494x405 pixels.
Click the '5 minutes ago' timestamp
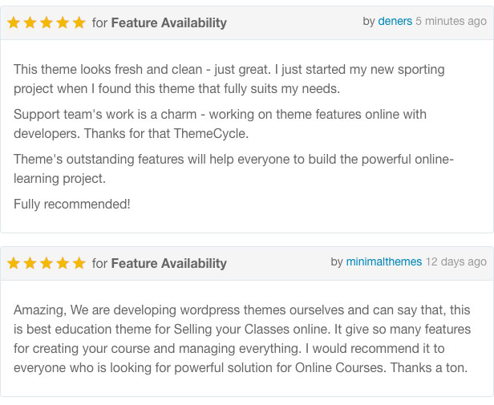(451, 21)
